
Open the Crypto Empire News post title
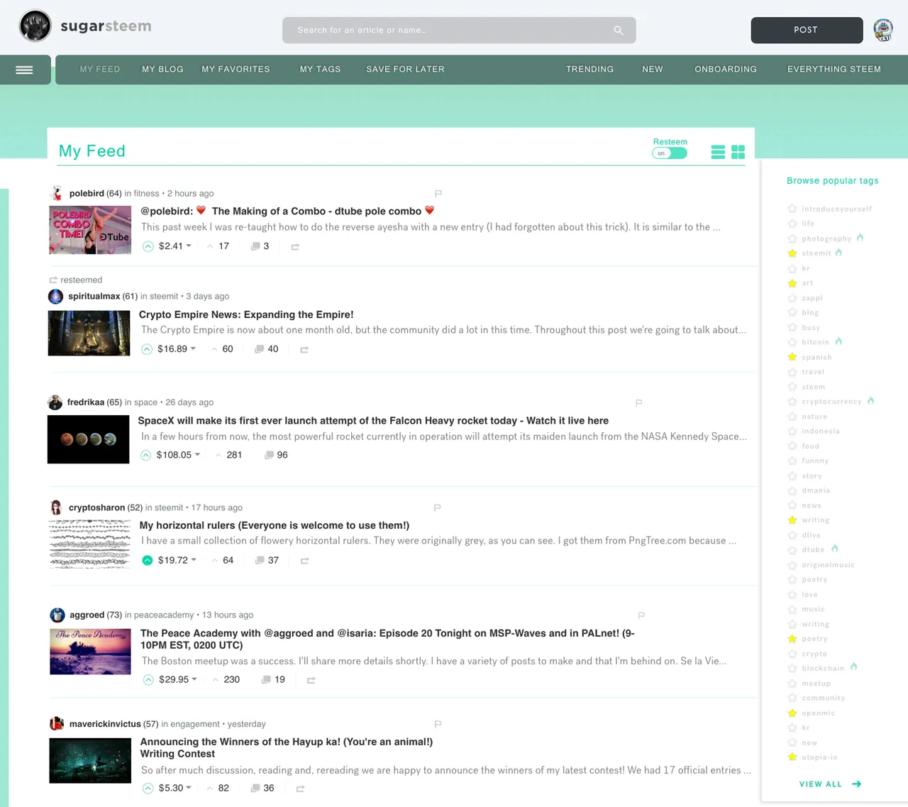(x=246, y=314)
